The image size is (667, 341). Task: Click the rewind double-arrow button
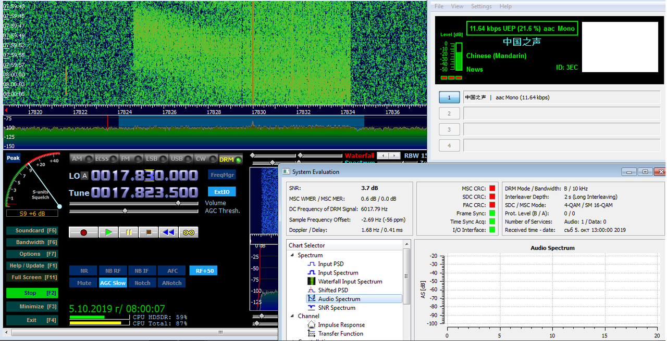click(x=168, y=232)
